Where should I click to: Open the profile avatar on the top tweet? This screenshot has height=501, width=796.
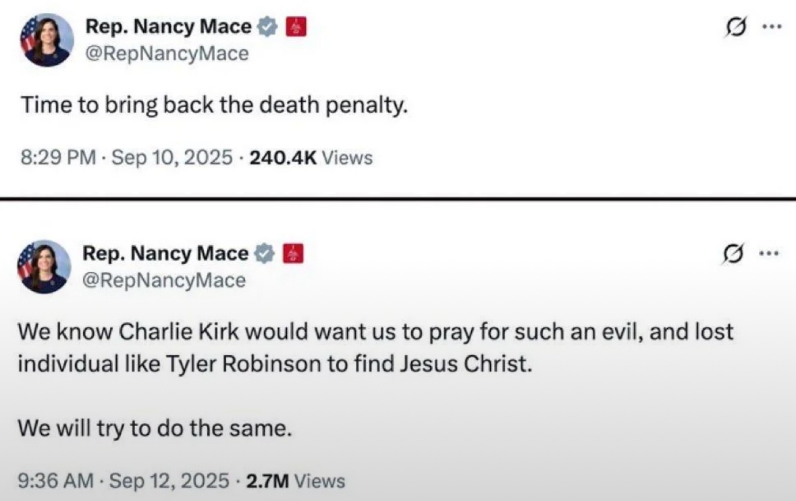(x=47, y=41)
